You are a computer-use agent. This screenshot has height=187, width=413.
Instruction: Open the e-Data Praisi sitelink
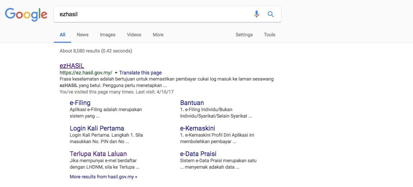[198, 154]
